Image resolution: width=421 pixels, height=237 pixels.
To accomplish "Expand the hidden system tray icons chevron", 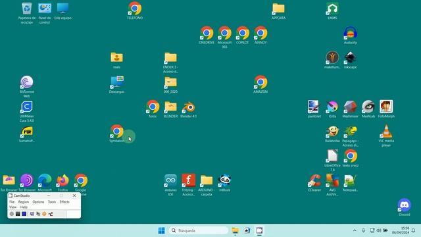I will (x=355, y=230).
